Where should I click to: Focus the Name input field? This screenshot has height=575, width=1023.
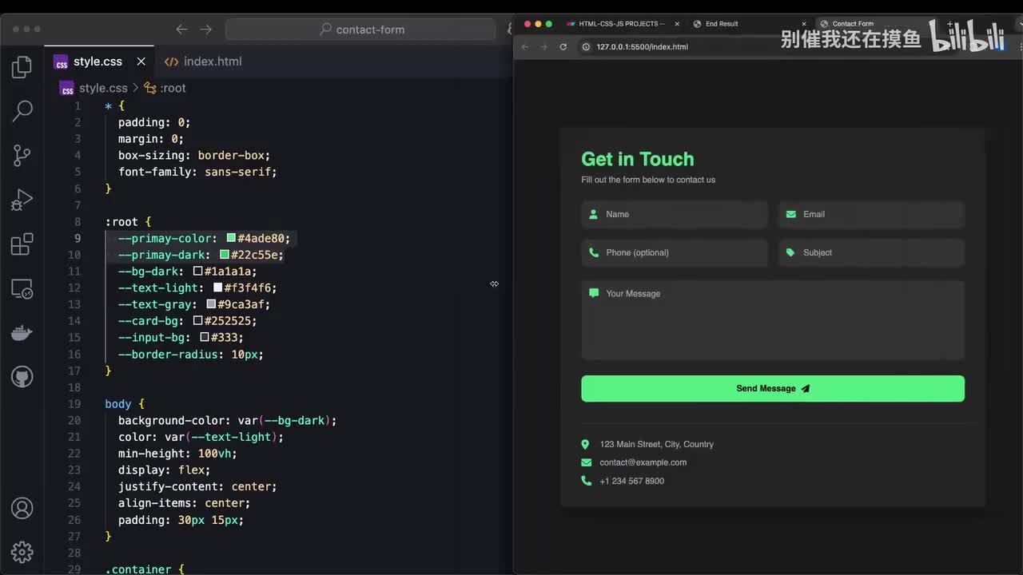coord(675,214)
